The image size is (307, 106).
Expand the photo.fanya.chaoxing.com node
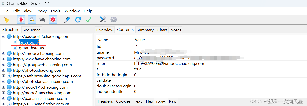3,82
